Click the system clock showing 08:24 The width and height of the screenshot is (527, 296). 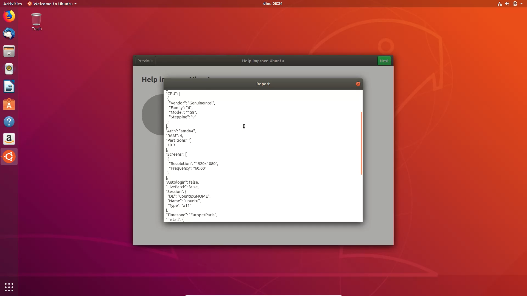[x=273, y=4]
